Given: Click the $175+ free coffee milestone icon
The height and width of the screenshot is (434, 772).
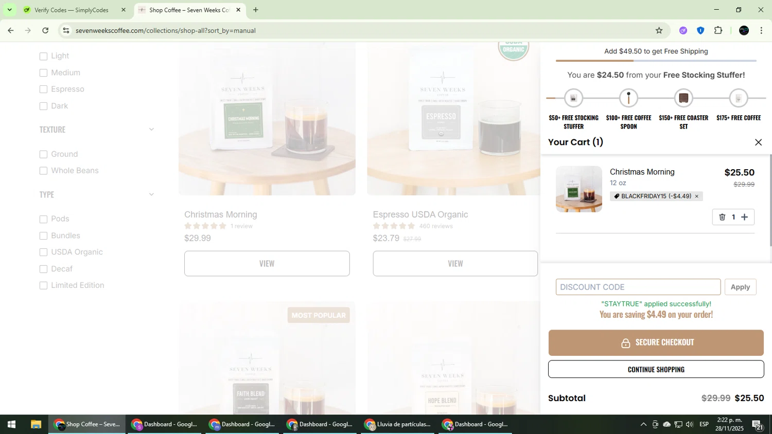Looking at the screenshot, I should point(738,98).
